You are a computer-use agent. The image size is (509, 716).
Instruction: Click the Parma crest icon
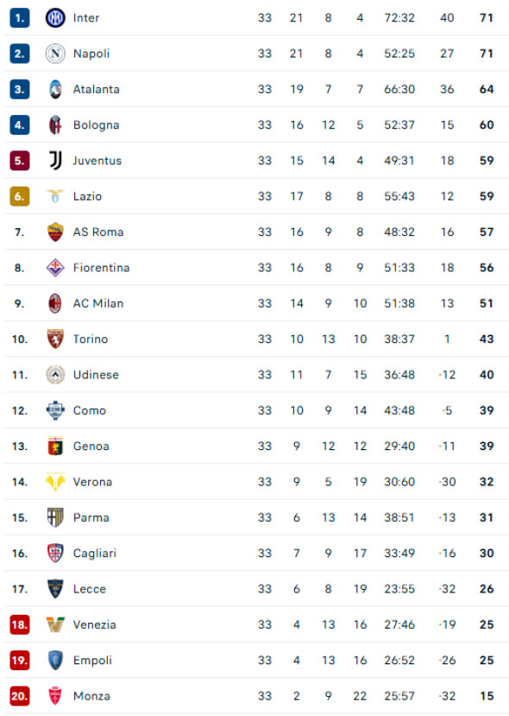pyautogui.click(x=55, y=517)
